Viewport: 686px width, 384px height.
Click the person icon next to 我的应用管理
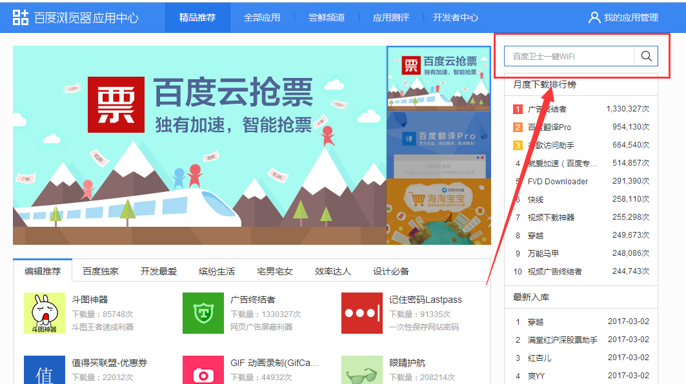coord(594,17)
